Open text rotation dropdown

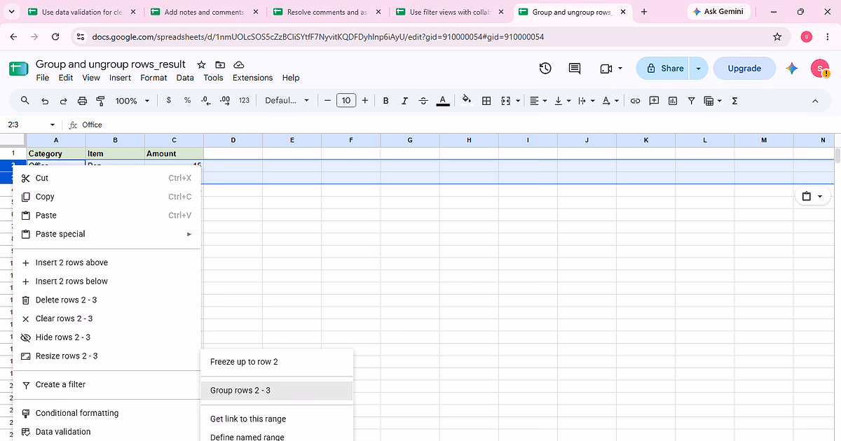tap(610, 101)
